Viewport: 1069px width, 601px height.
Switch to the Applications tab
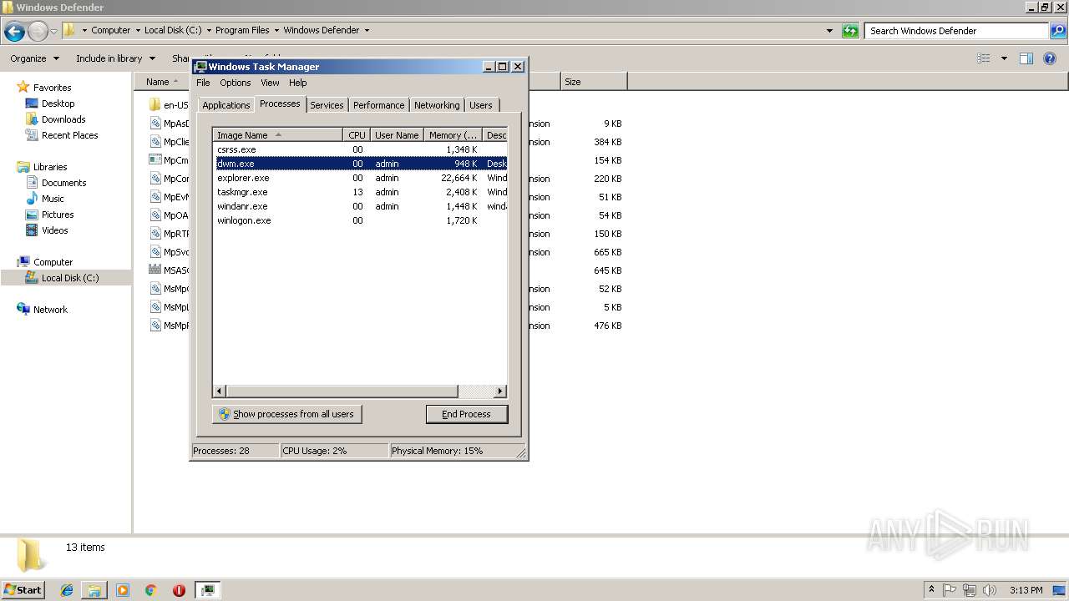click(225, 105)
